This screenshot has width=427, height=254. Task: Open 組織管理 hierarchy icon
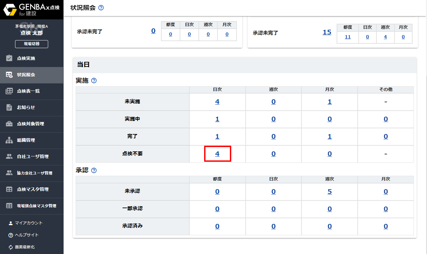tap(8, 140)
